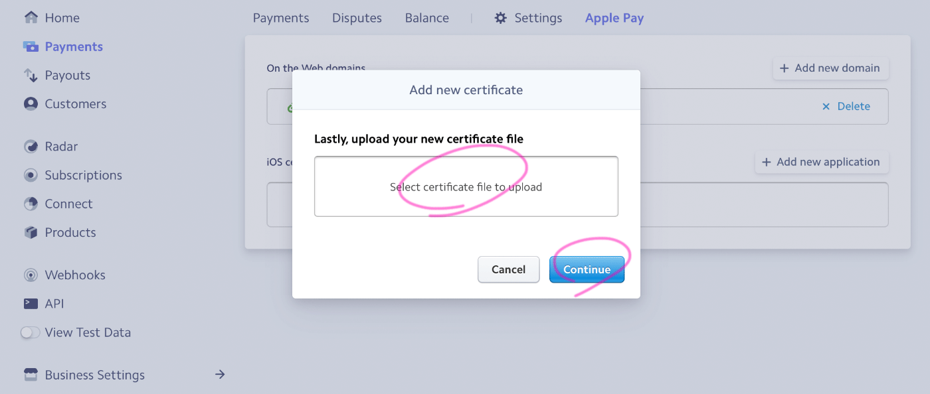Delete the web domain entry
The height and width of the screenshot is (394, 930).
(x=846, y=106)
